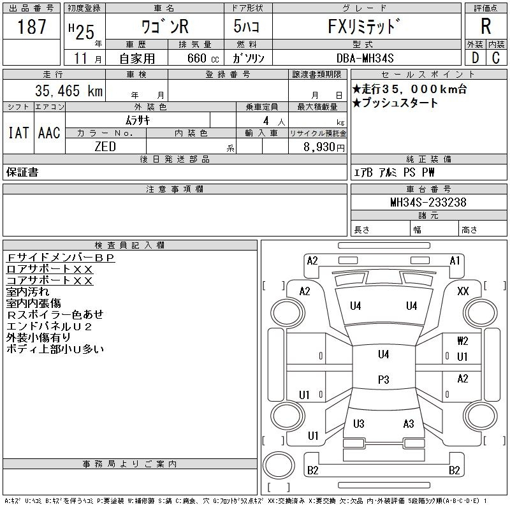Click the W2 door mark on the diagram
The width and height of the screenshot is (510, 510).
click(463, 341)
